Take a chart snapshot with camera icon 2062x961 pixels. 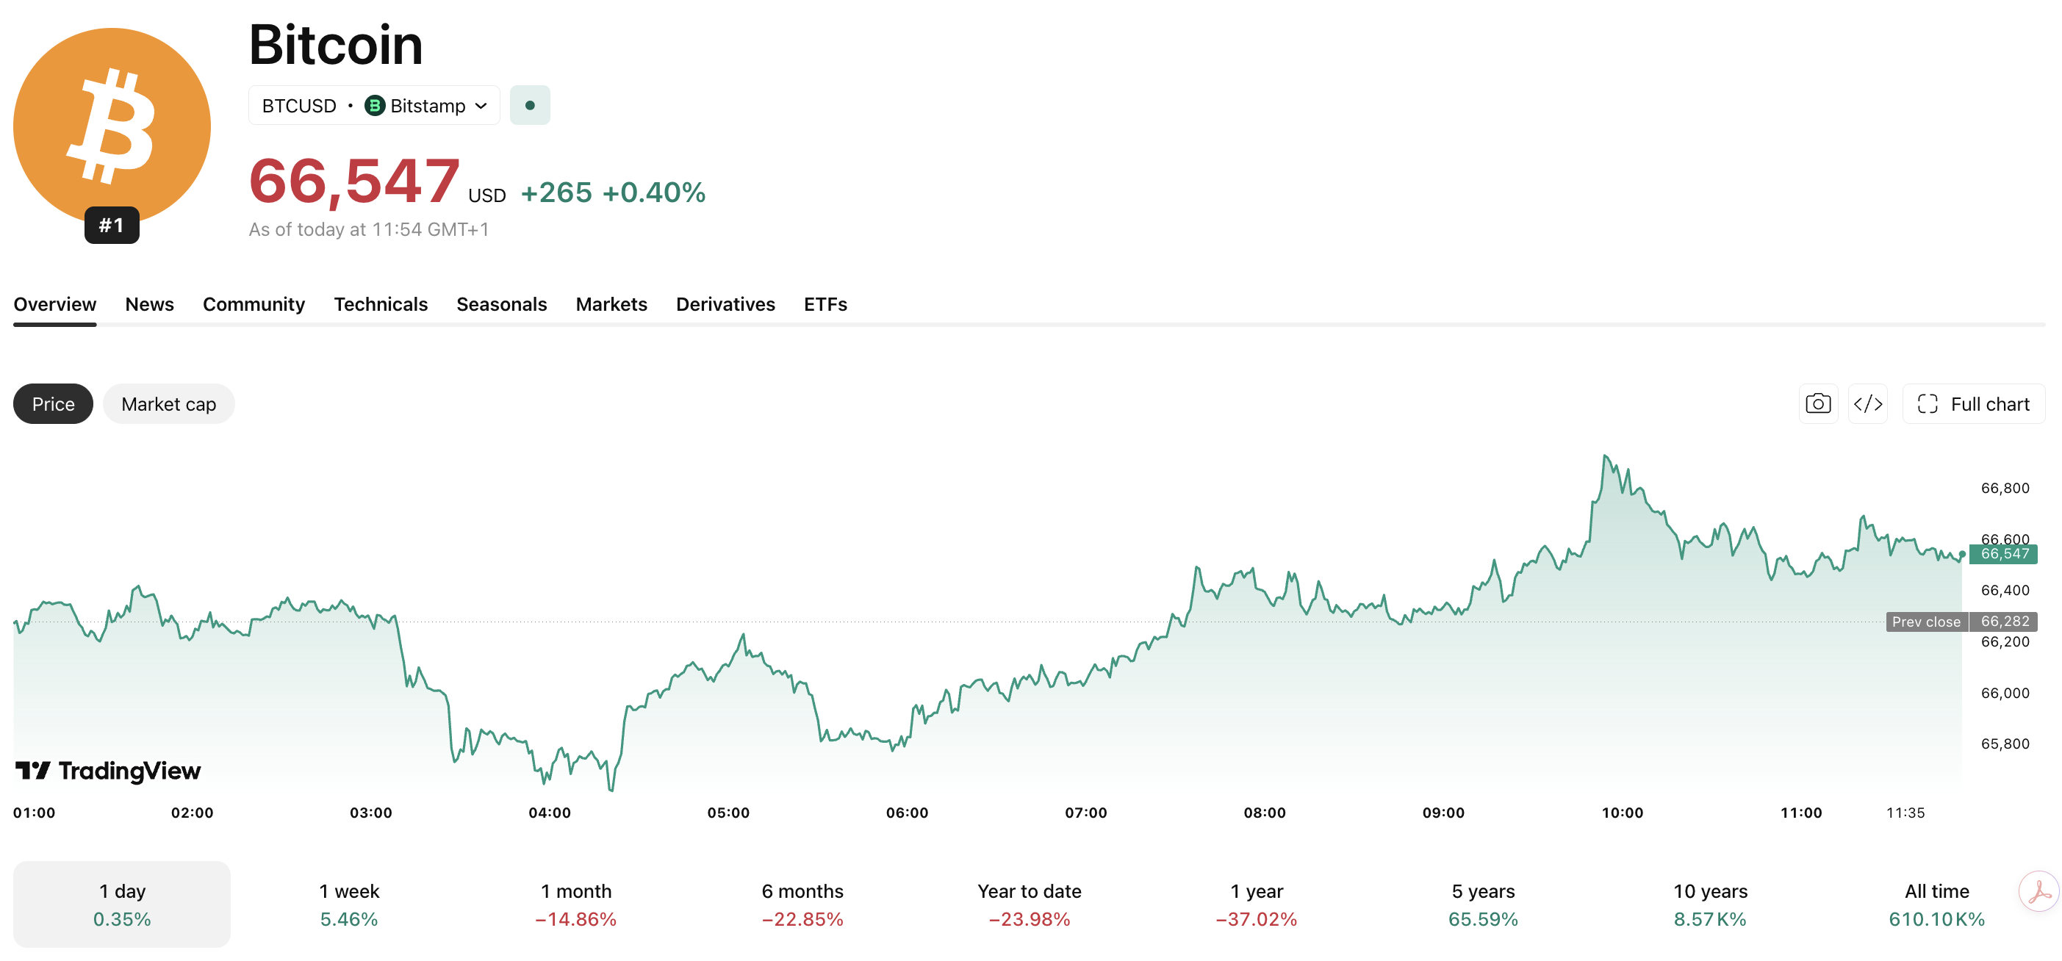tap(1818, 404)
